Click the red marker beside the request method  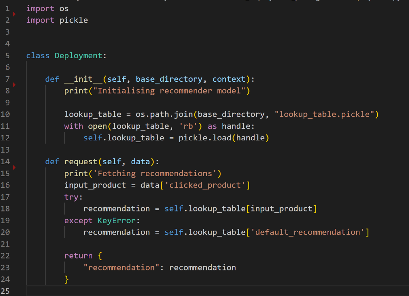(x=14, y=168)
